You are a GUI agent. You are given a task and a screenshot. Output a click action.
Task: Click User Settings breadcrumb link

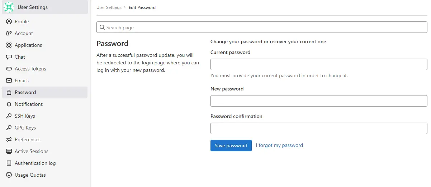click(109, 7)
